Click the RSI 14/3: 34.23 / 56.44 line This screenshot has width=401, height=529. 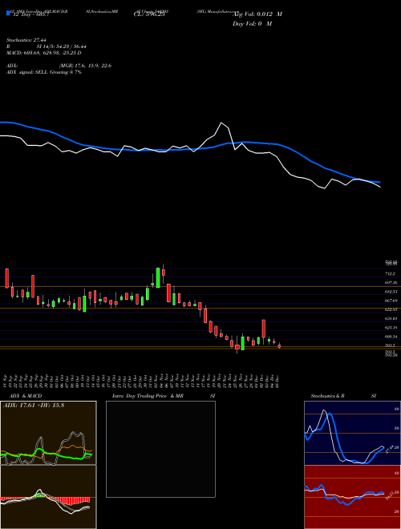pos(47,46)
